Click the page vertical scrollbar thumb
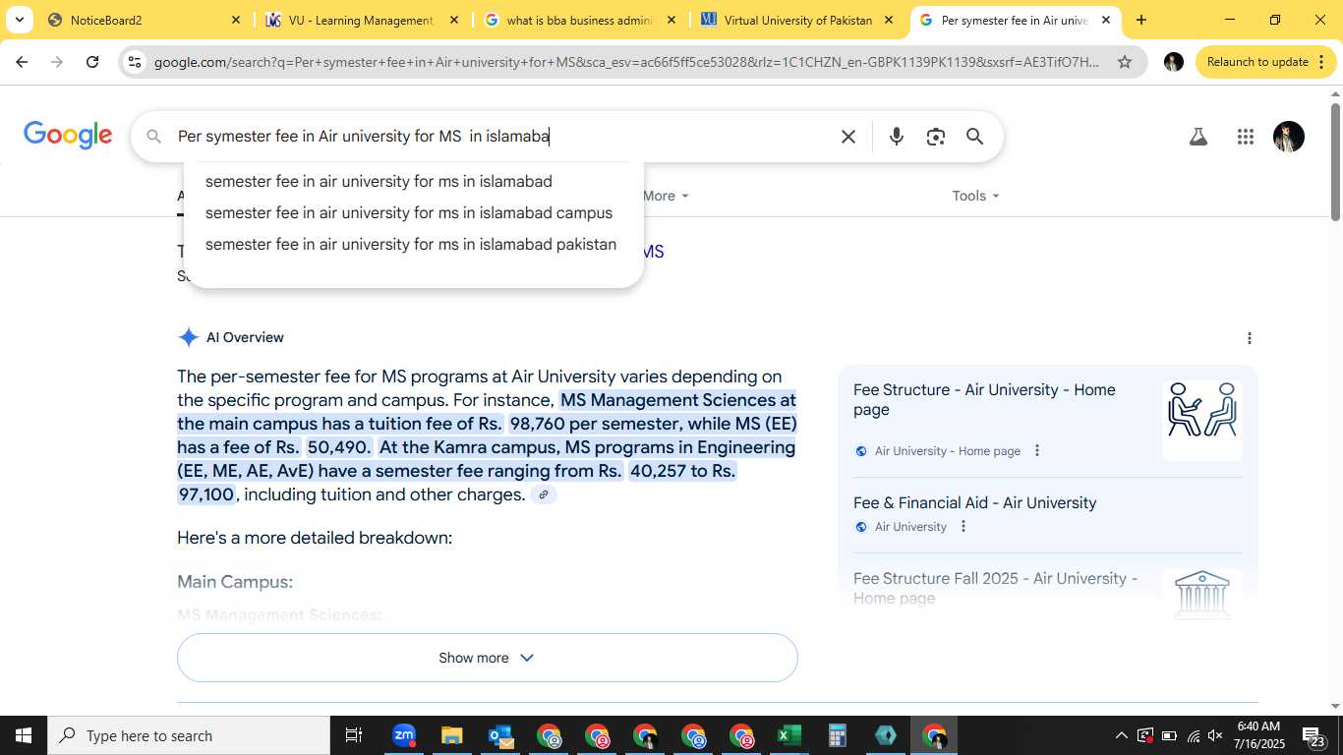 (x=1335, y=161)
